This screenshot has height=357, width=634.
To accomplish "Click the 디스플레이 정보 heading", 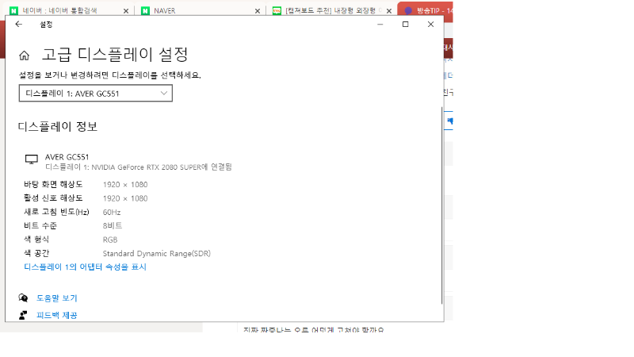I will pos(58,127).
